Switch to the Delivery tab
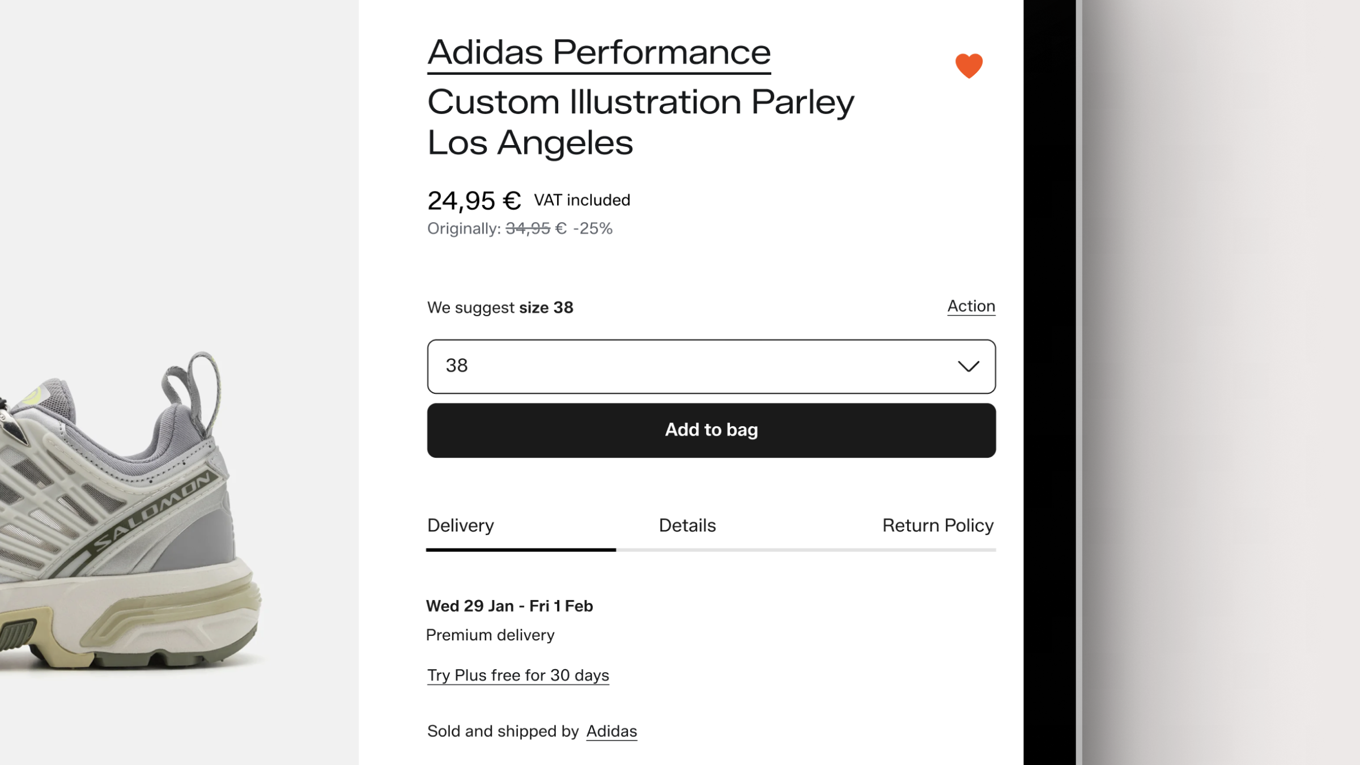The image size is (1360, 765). pos(460,526)
